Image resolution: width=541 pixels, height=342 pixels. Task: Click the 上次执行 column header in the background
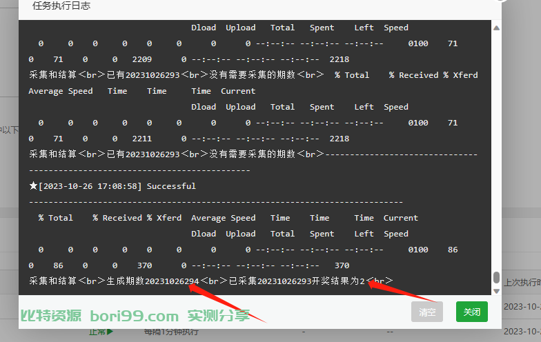522,283
